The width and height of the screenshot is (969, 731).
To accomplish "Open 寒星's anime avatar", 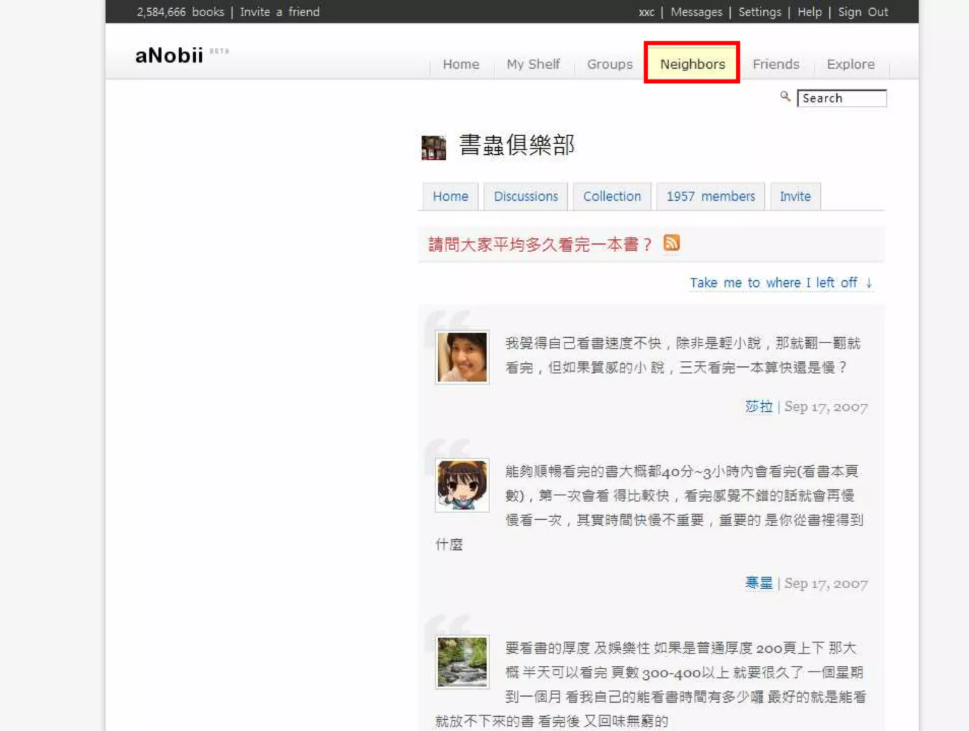I will coord(462,485).
